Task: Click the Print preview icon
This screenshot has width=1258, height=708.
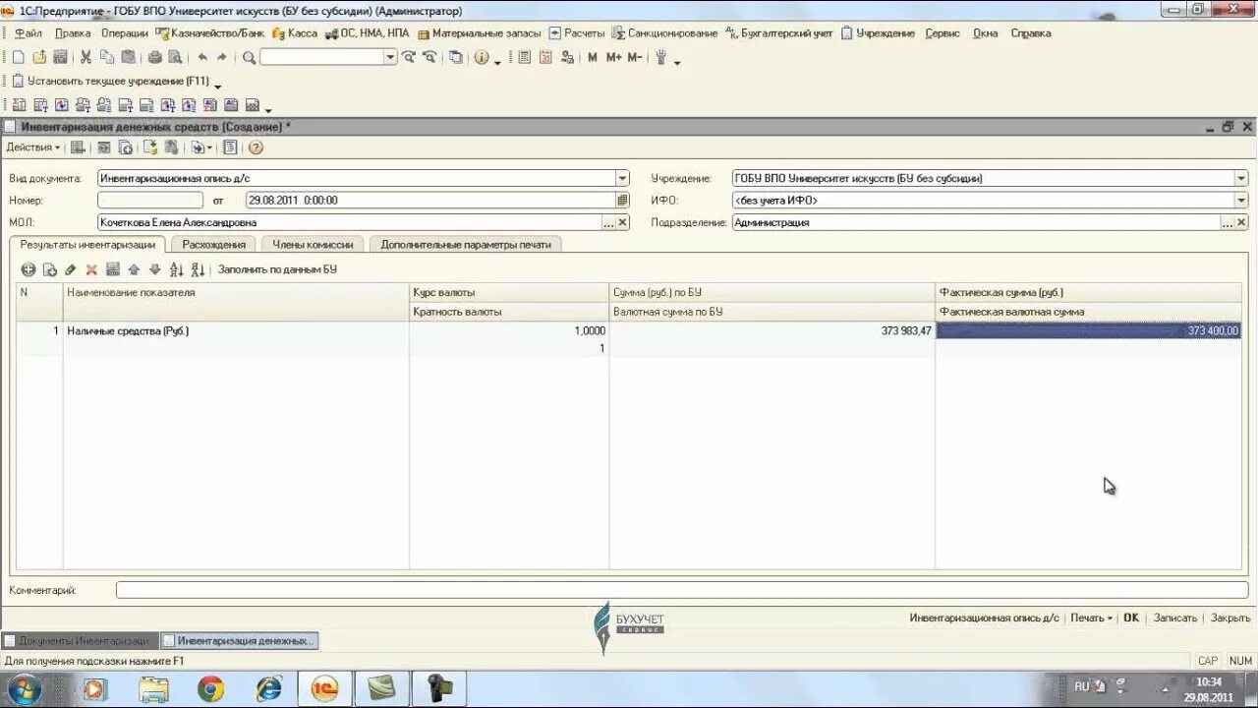Action: (x=175, y=58)
